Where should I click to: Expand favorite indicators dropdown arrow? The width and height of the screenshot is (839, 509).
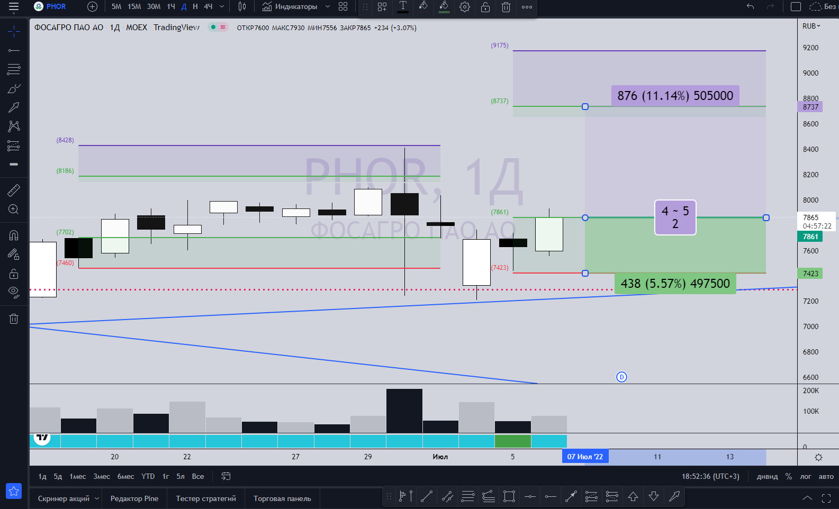pyautogui.click(x=327, y=7)
